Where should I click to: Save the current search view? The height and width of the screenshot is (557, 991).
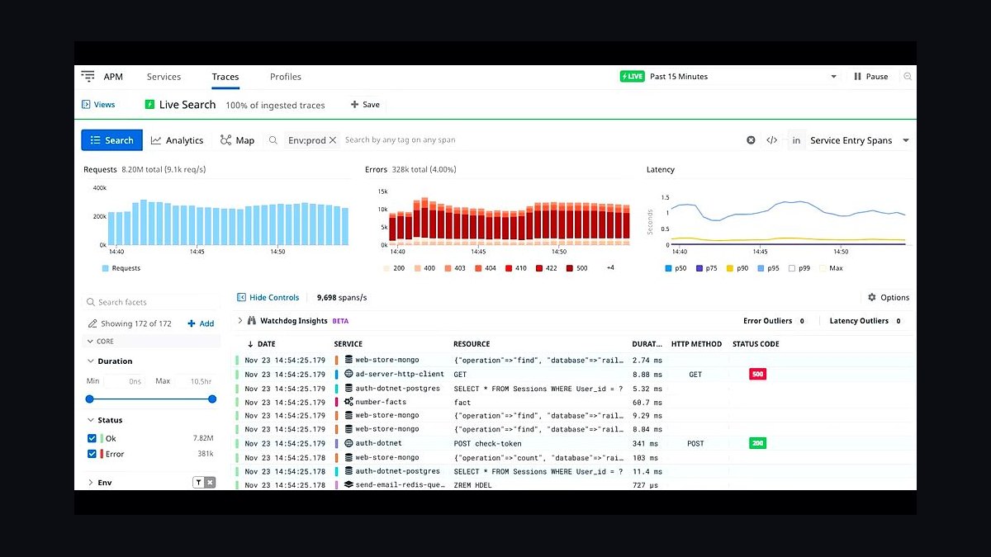click(365, 105)
